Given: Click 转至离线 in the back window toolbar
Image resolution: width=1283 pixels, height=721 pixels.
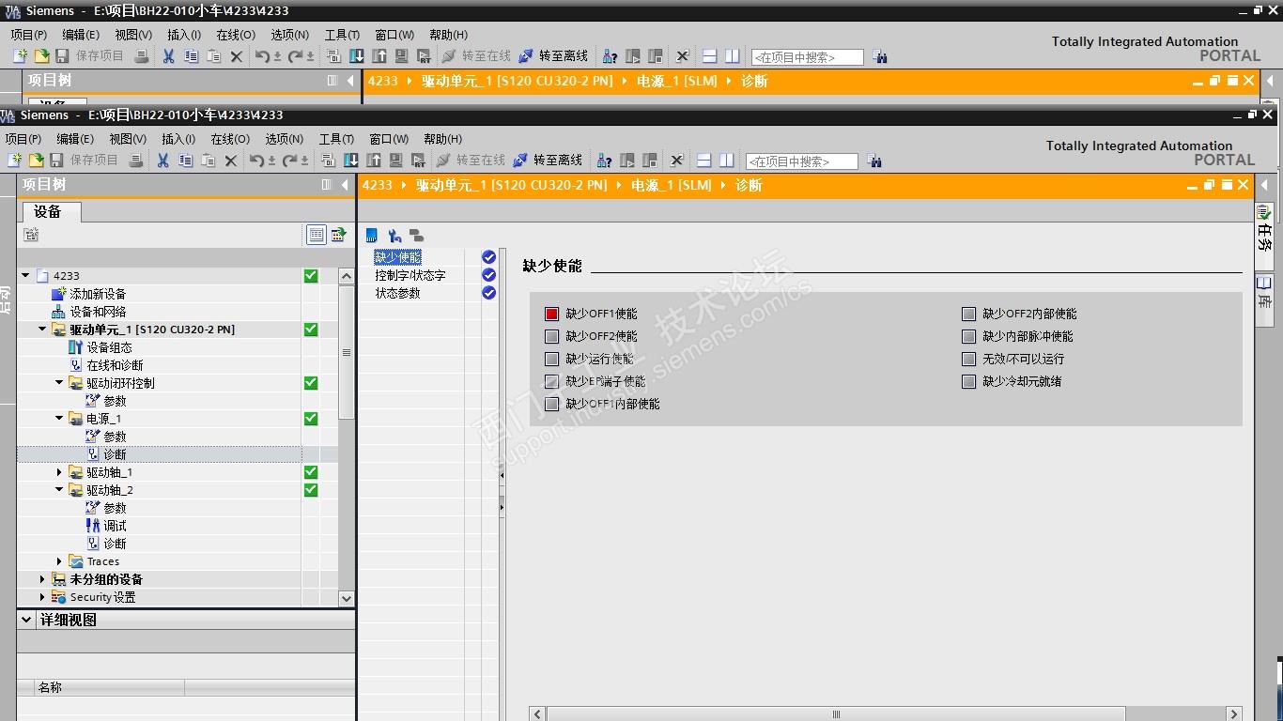Looking at the screenshot, I should click(554, 56).
